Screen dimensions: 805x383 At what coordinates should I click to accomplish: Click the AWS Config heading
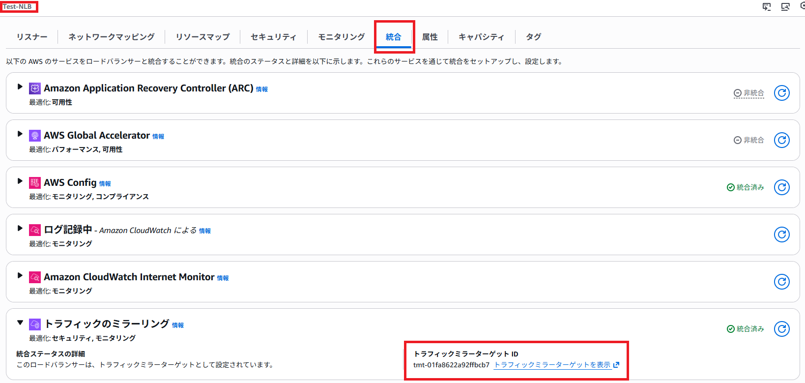tap(70, 182)
